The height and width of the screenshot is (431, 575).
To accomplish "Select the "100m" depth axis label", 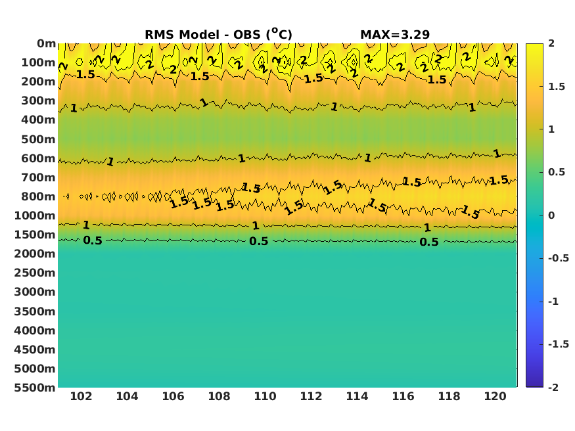I will [38, 62].
